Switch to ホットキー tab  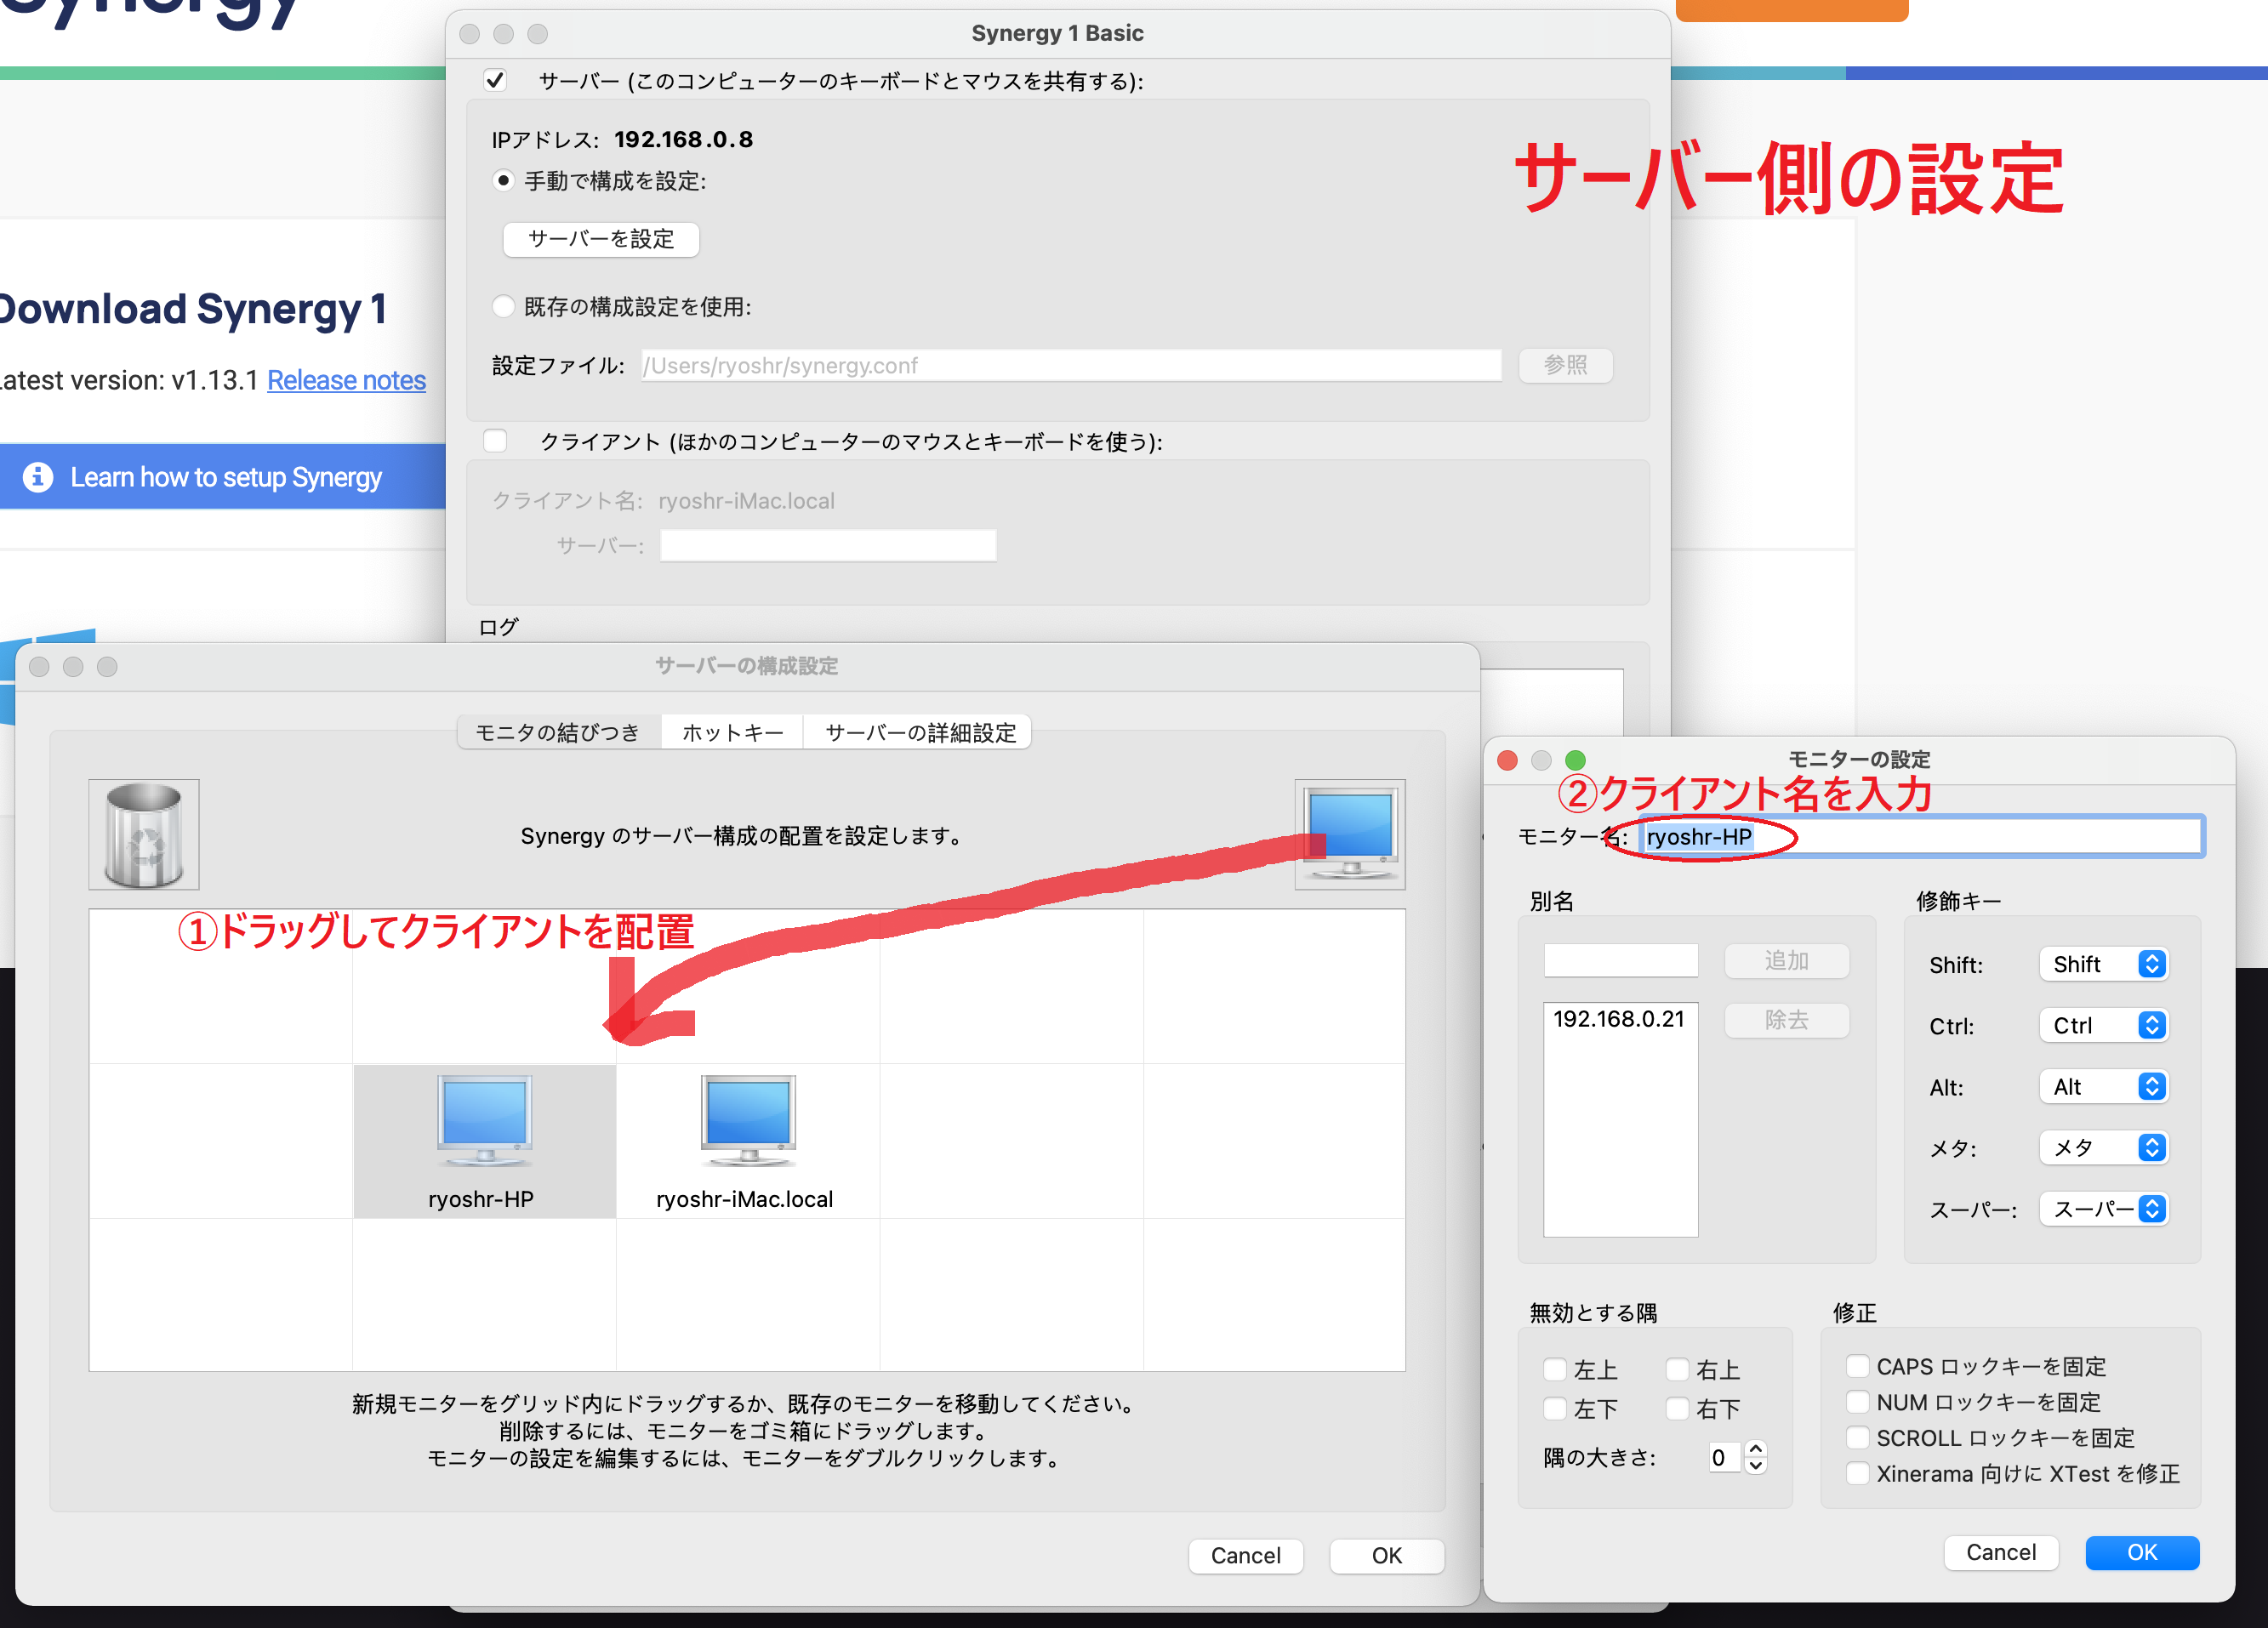click(x=732, y=732)
